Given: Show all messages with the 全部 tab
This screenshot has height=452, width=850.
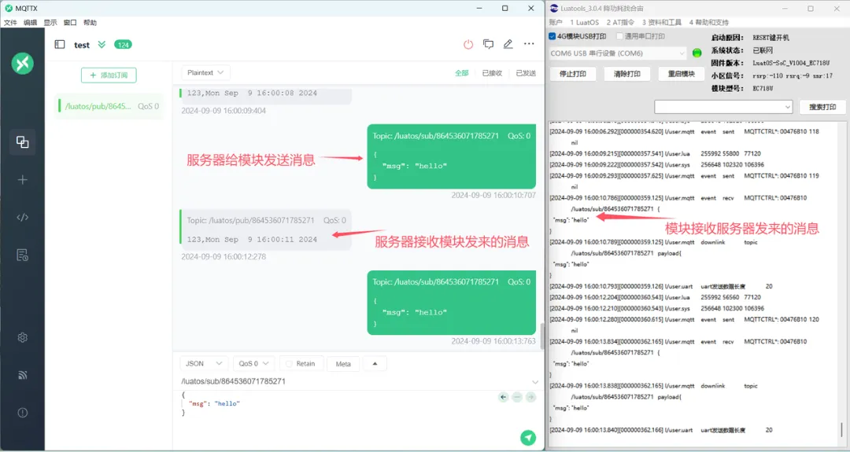Looking at the screenshot, I should click(462, 73).
